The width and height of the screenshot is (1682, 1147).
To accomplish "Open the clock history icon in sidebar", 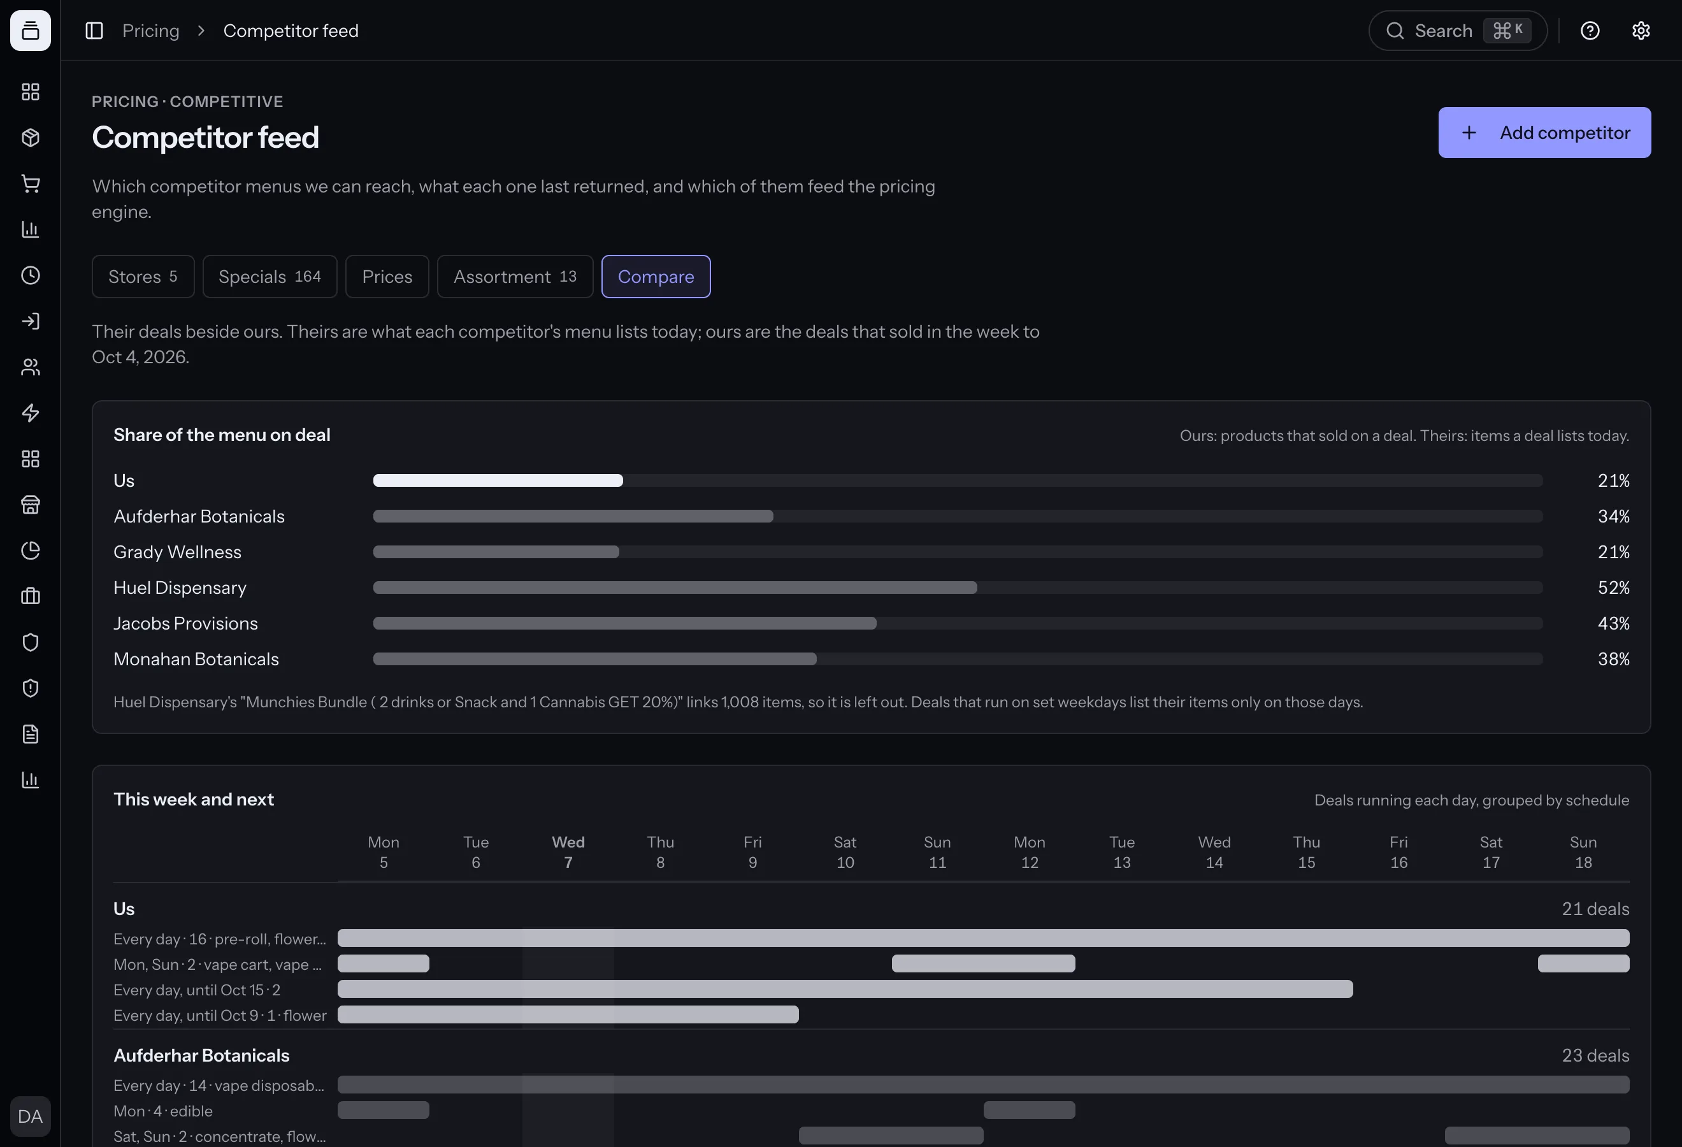I will pos(31,275).
